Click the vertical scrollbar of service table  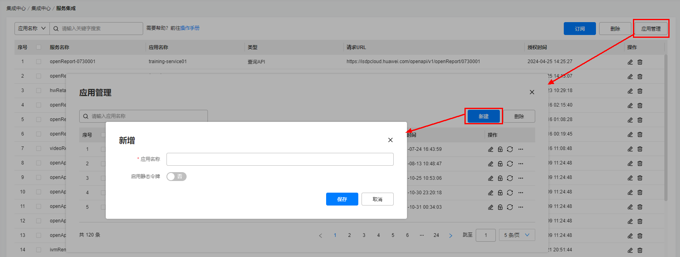pyautogui.click(x=666, y=129)
